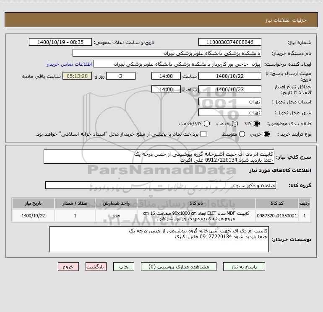Screen dimensions: 323x312
Task: Click the واحد شمارش column header
Action: (x=116, y=204)
